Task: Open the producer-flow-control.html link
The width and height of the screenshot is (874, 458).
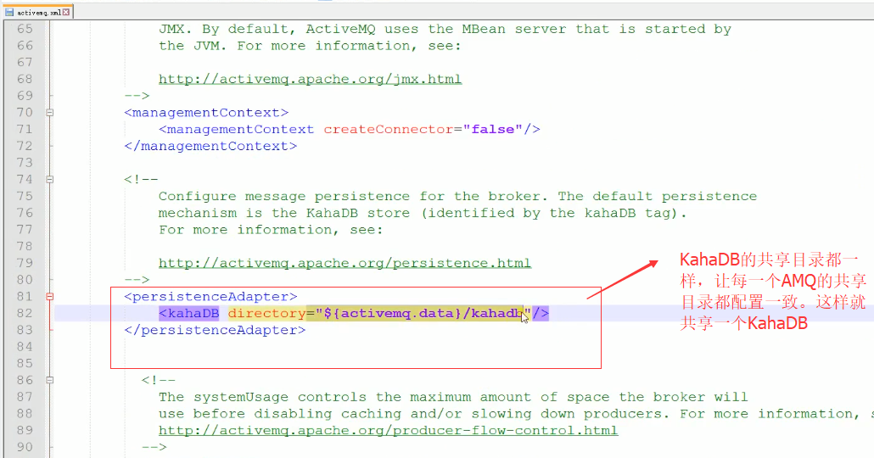Action: (x=388, y=430)
